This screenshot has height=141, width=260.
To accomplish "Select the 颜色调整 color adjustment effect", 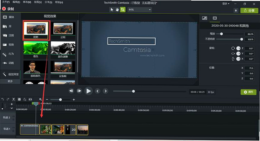I will tap(63, 49).
